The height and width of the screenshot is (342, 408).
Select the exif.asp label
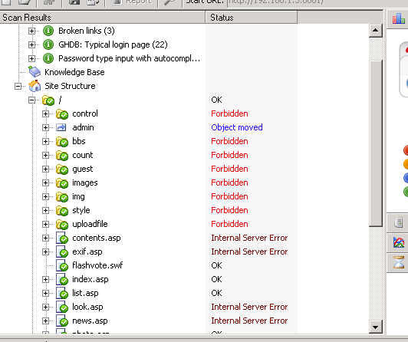tap(87, 252)
